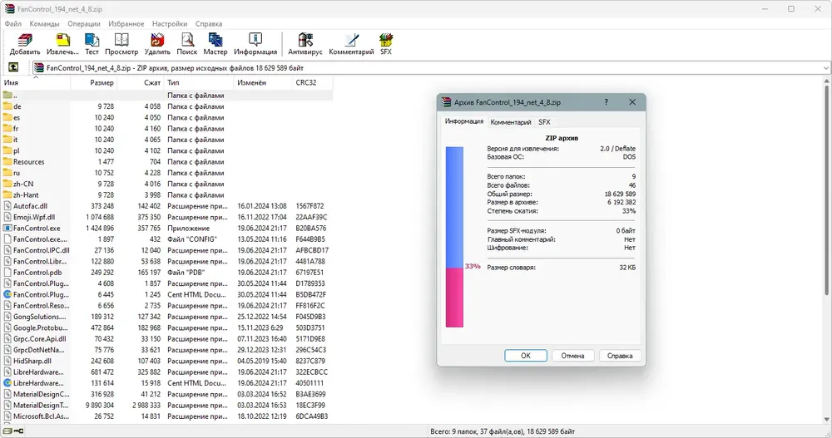Select the GongSolutions... file row

tap(168, 317)
